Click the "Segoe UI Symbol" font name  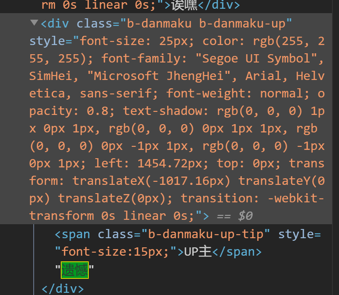click(x=256, y=59)
